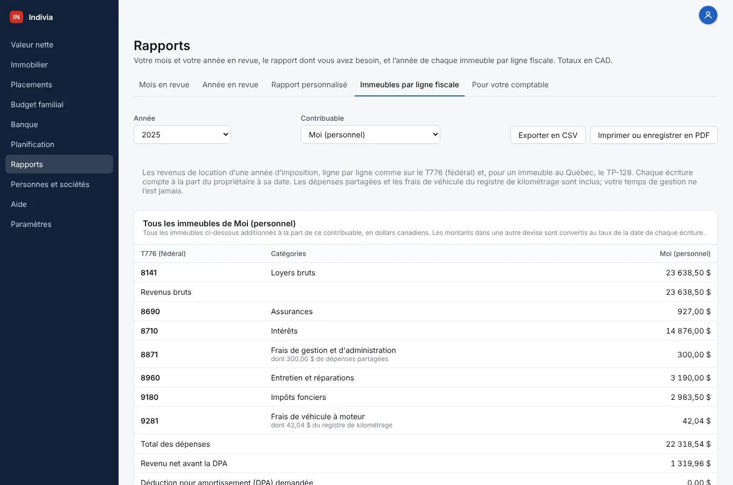Image resolution: width=733 pixels, height=485 pixels.
Task: Click the 8960 line code
Action: [x=150, y=378]
